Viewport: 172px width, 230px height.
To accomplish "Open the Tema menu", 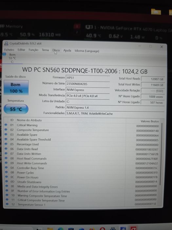I will click(45, 50).
